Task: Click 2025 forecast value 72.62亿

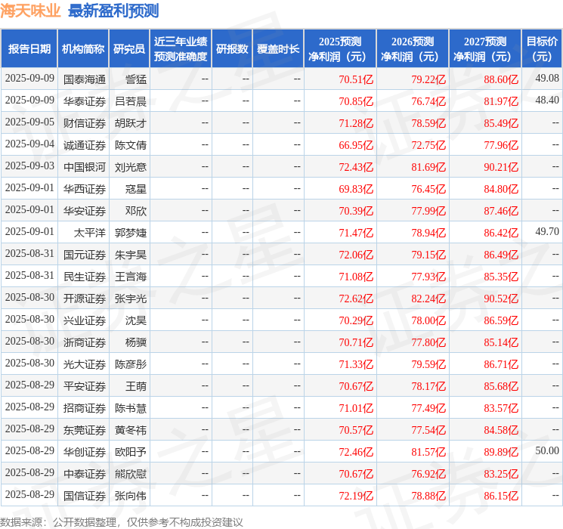Action: (x=356, y=299)
